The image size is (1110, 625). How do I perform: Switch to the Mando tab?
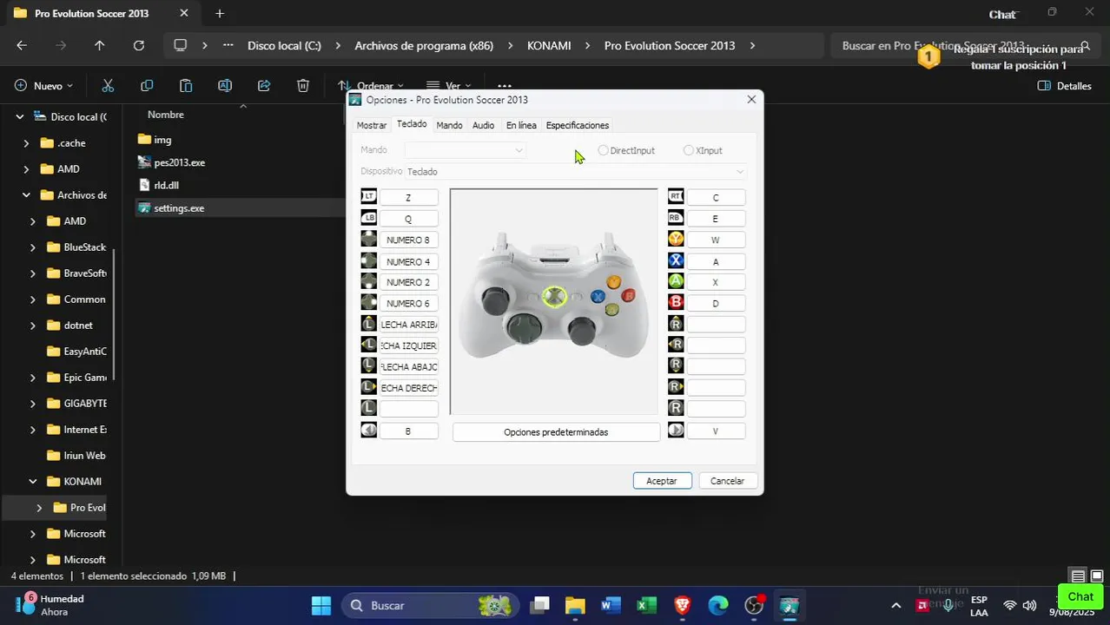click(449, 125)
